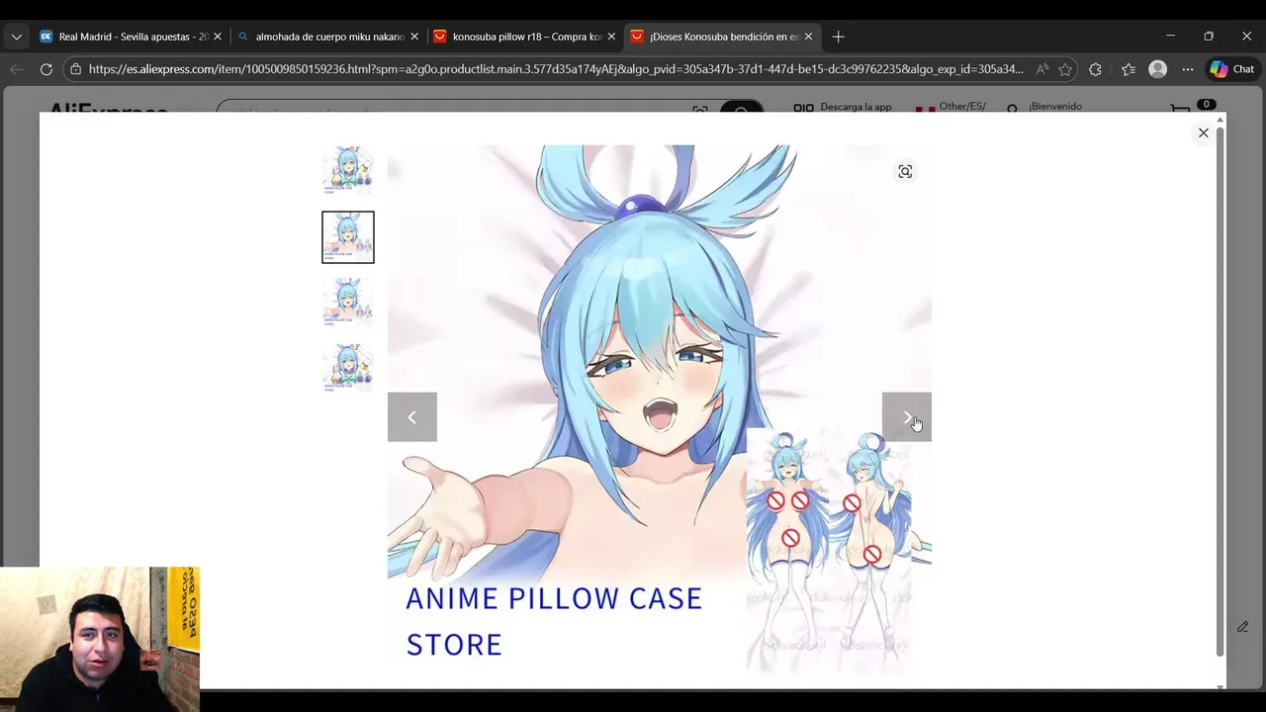Reload the current page

pos(46,69)
